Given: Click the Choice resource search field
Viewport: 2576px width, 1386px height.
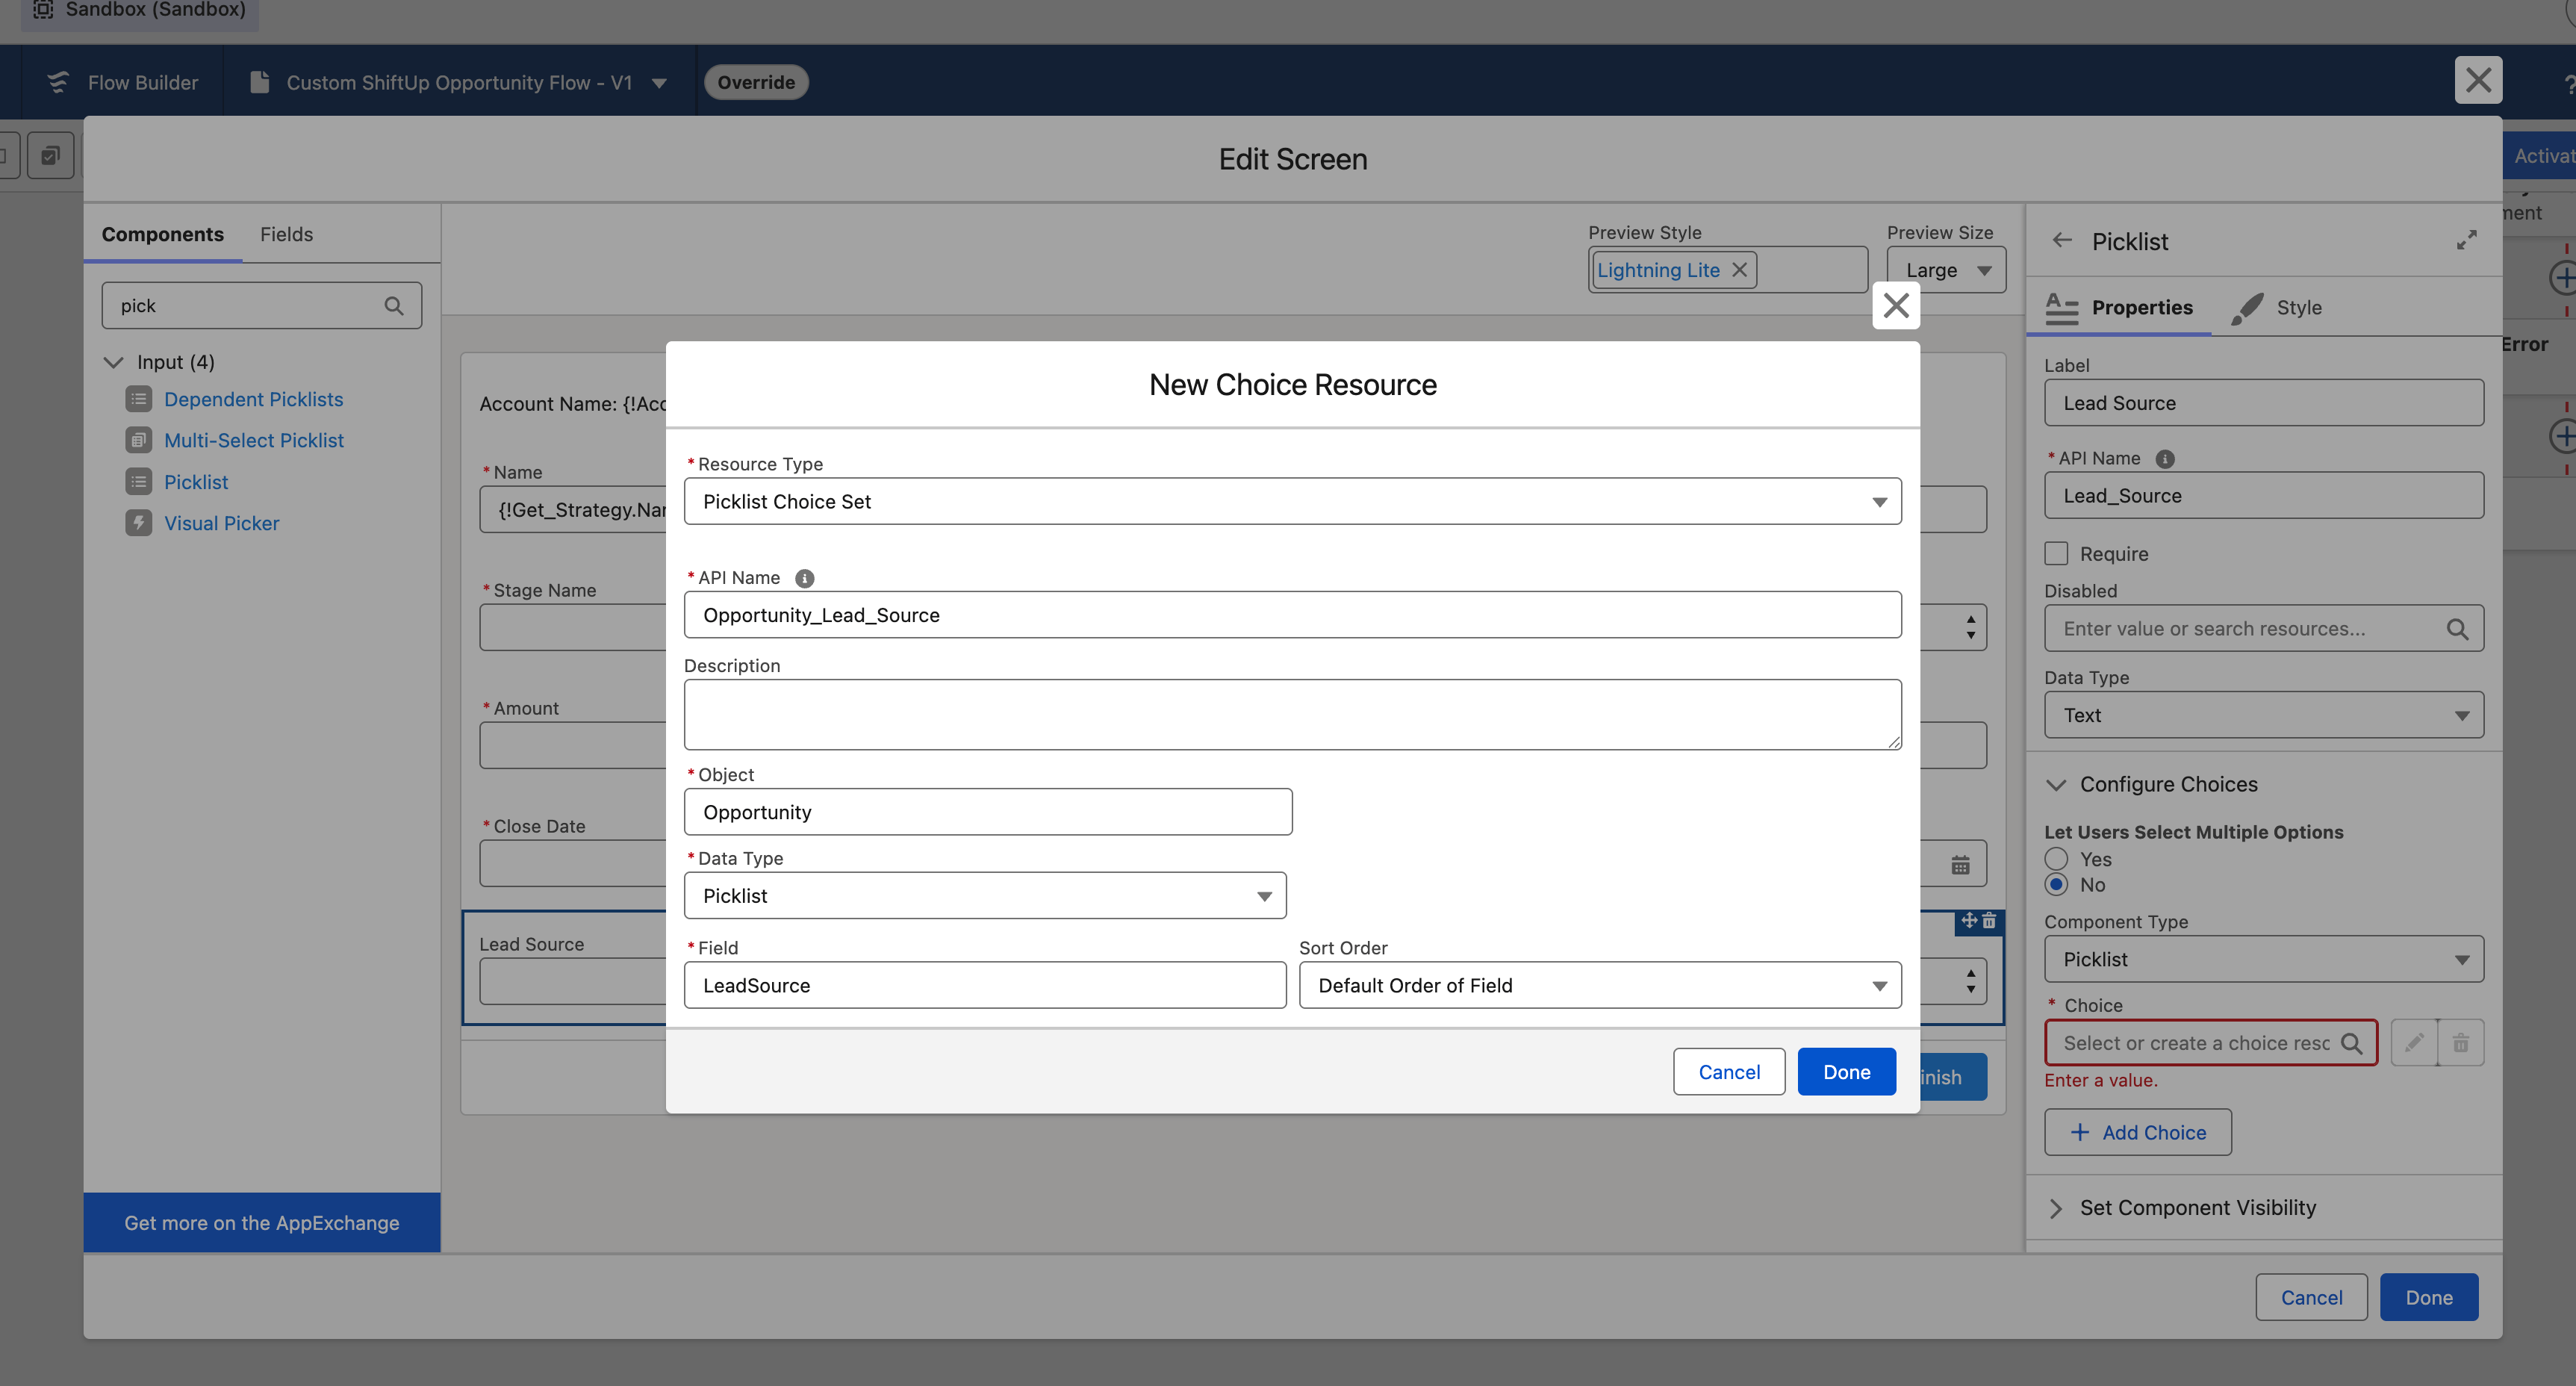Looking at the screenshot, I should tap(2210, 1043).
